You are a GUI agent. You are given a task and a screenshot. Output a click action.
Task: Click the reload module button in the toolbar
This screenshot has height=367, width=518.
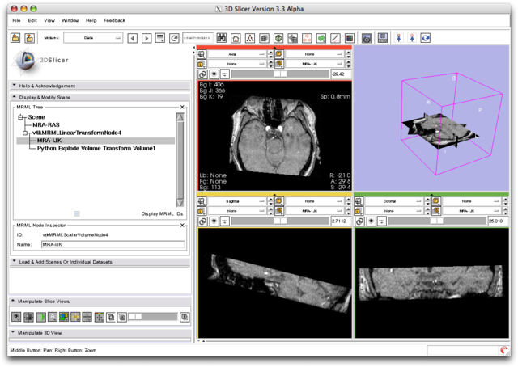click(x=174, y=38)
